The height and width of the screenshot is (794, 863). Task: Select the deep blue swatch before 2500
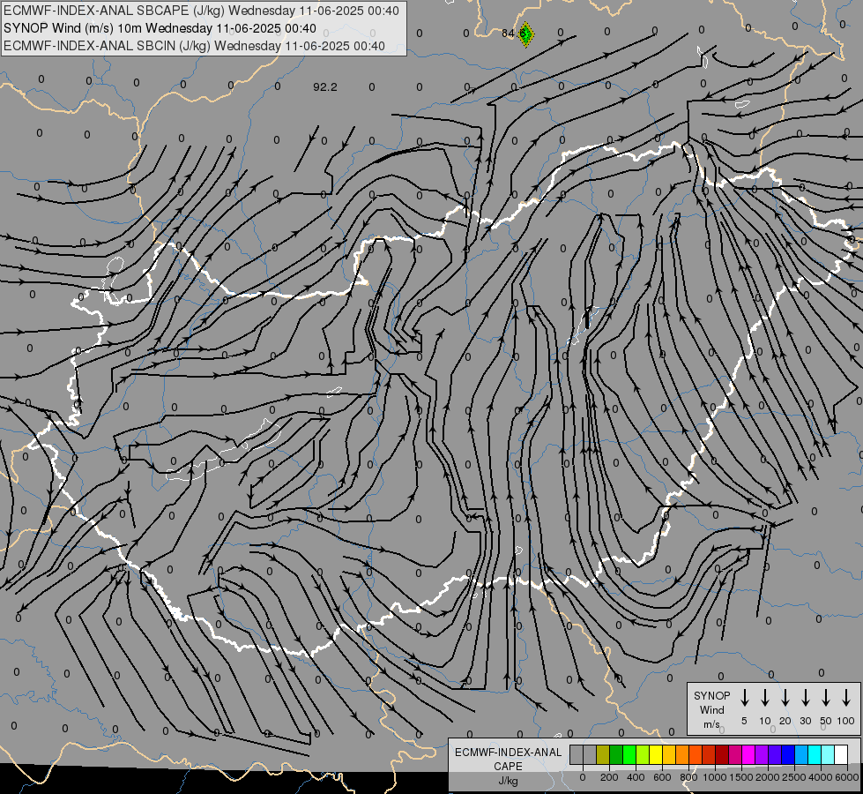[788, 754]
